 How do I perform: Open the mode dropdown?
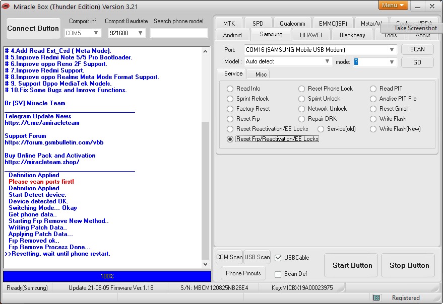[392, 62]
